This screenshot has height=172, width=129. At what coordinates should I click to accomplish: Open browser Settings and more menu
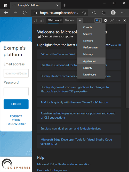tap(123, 13)
